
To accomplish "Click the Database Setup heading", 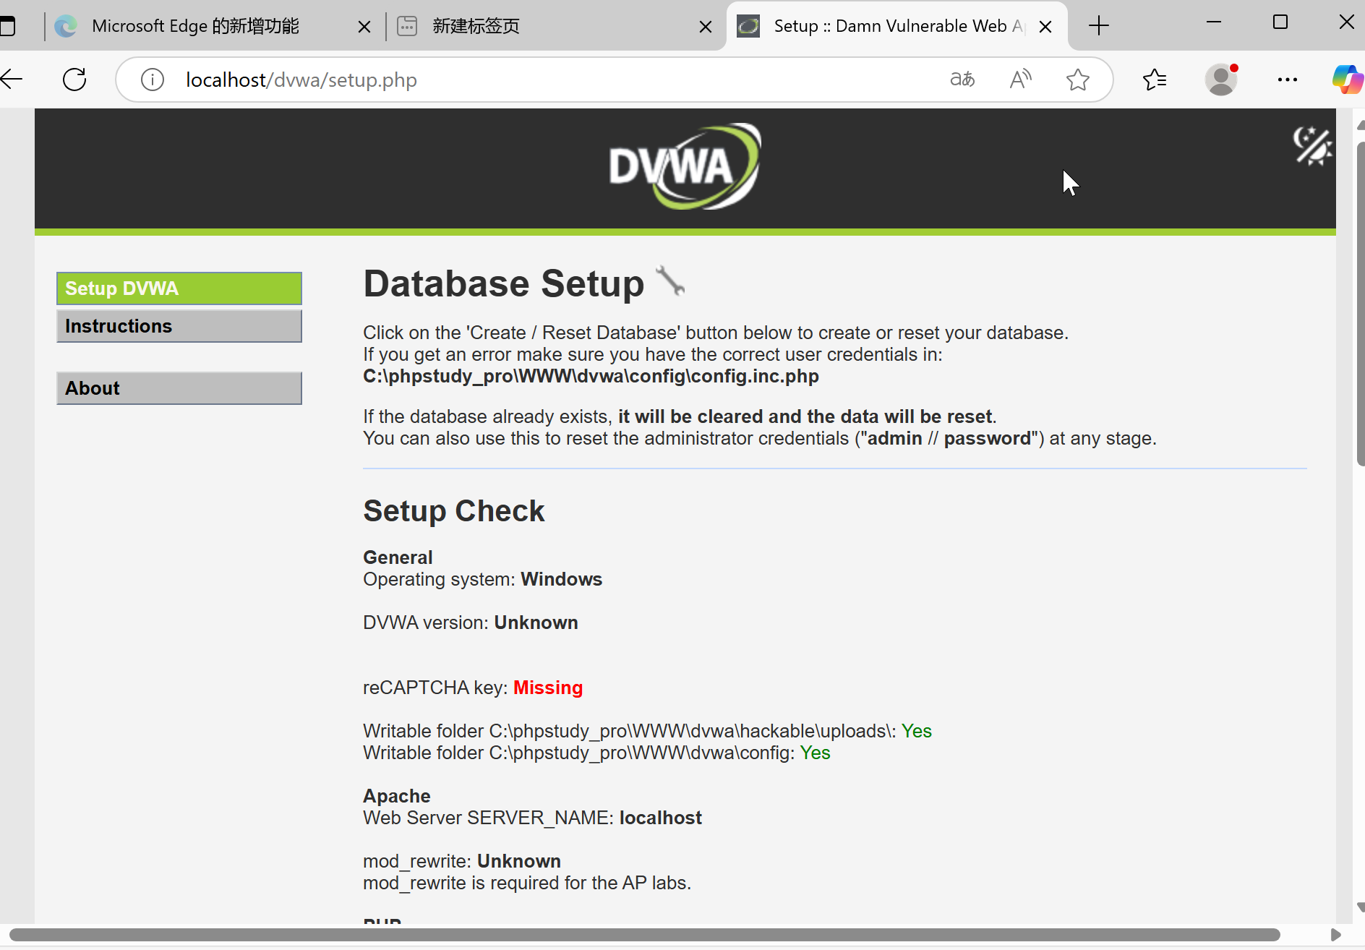I will (x=503, y=283).
